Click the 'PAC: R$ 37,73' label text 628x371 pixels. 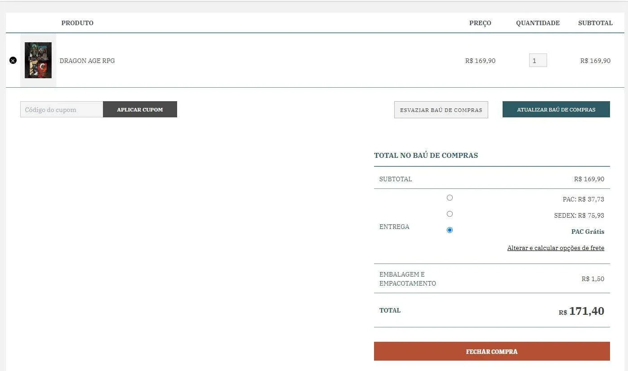(583, 199)
